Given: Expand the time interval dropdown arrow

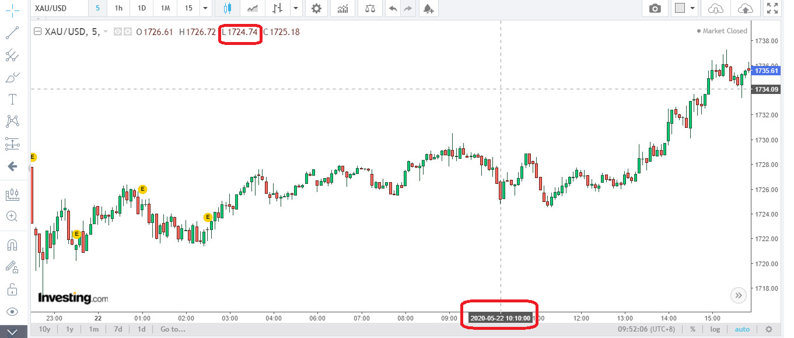Looking at the screenshot, I should (205, 8).
